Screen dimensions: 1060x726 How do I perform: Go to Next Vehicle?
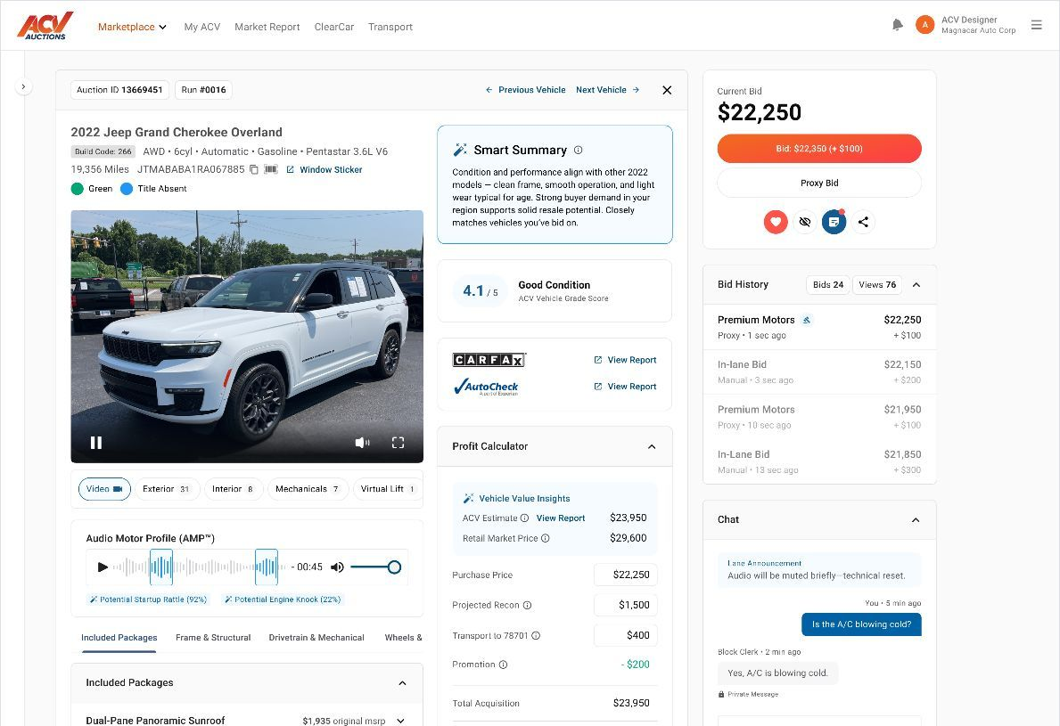608,90
